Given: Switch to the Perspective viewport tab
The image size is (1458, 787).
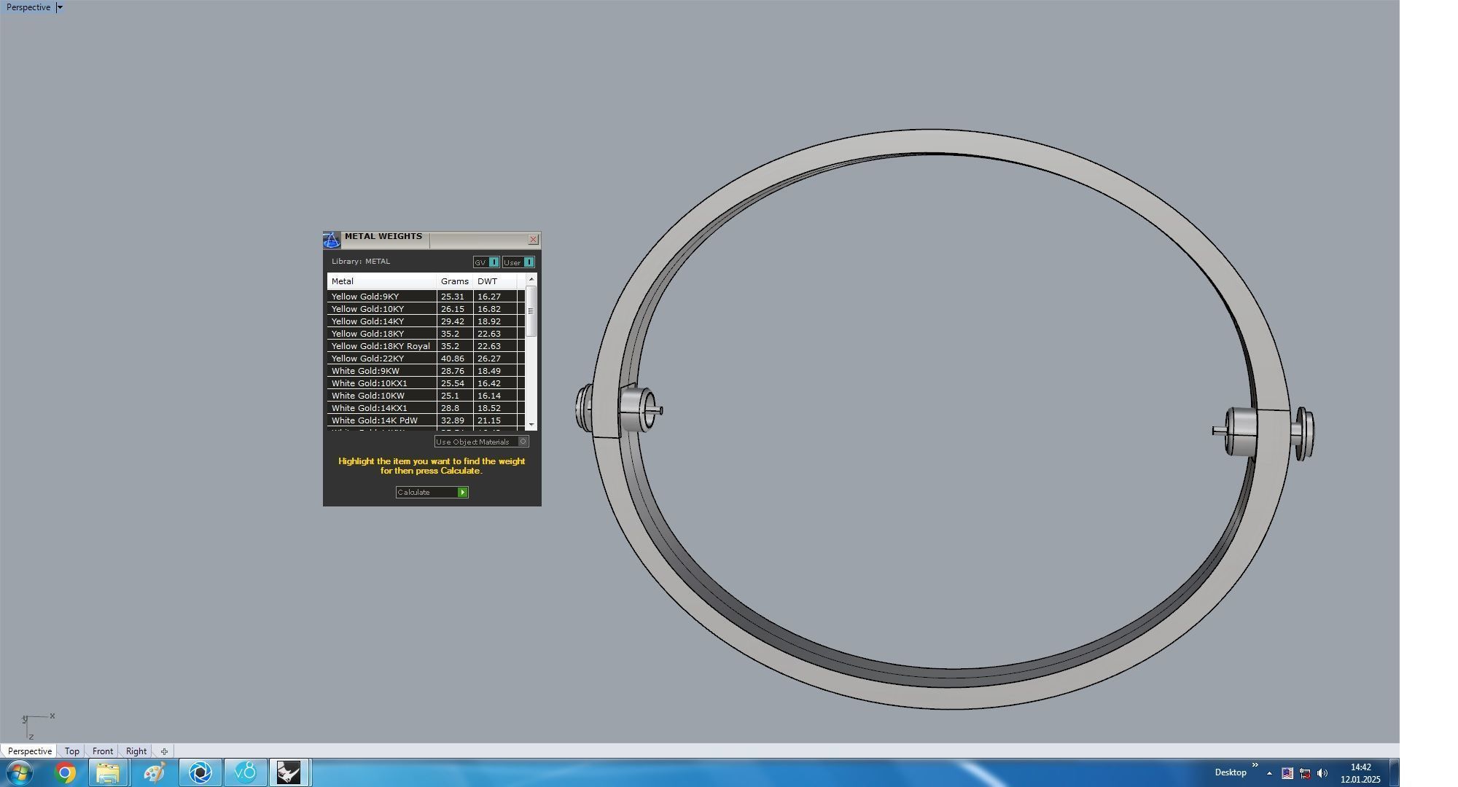Looking at the screenshot, I should (30, 751).
